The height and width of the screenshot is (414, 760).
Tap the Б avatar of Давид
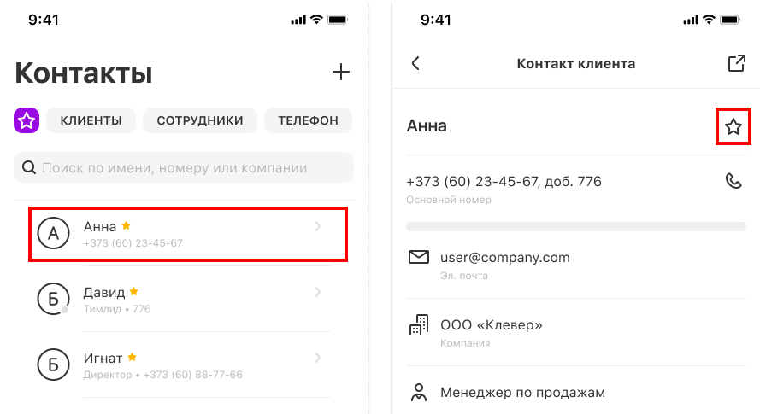coord(53,299)
